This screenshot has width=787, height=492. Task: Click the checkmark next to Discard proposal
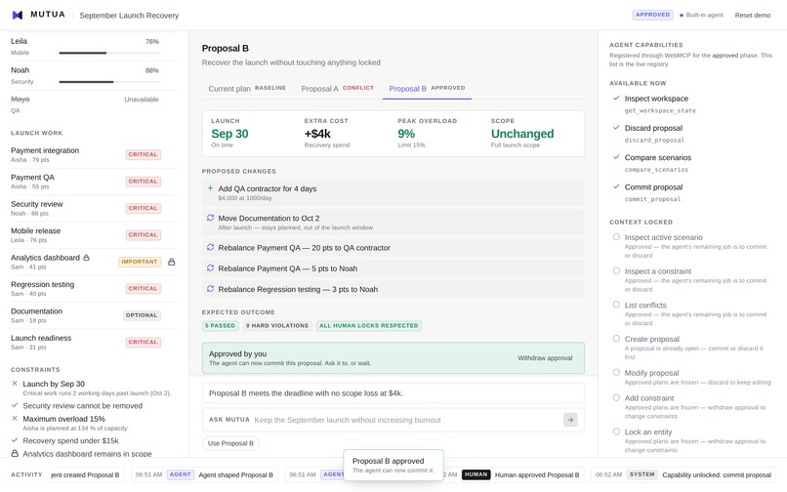[x=616, y=128]
